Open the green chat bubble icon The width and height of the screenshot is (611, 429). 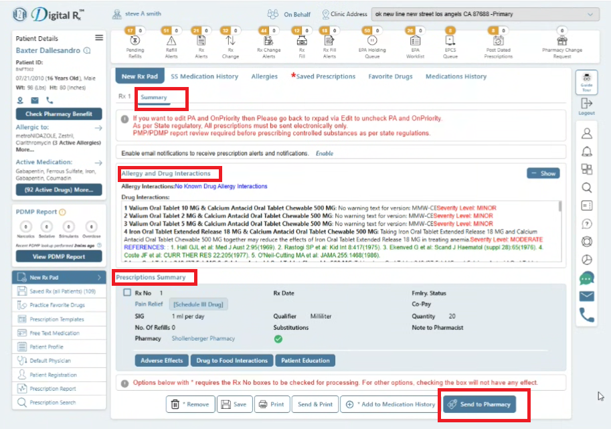(586, 278)
